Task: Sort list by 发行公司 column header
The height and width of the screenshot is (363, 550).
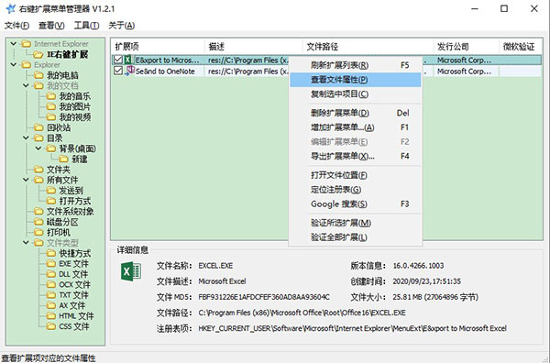Action: pyautogui.click(x=467, y=47)
